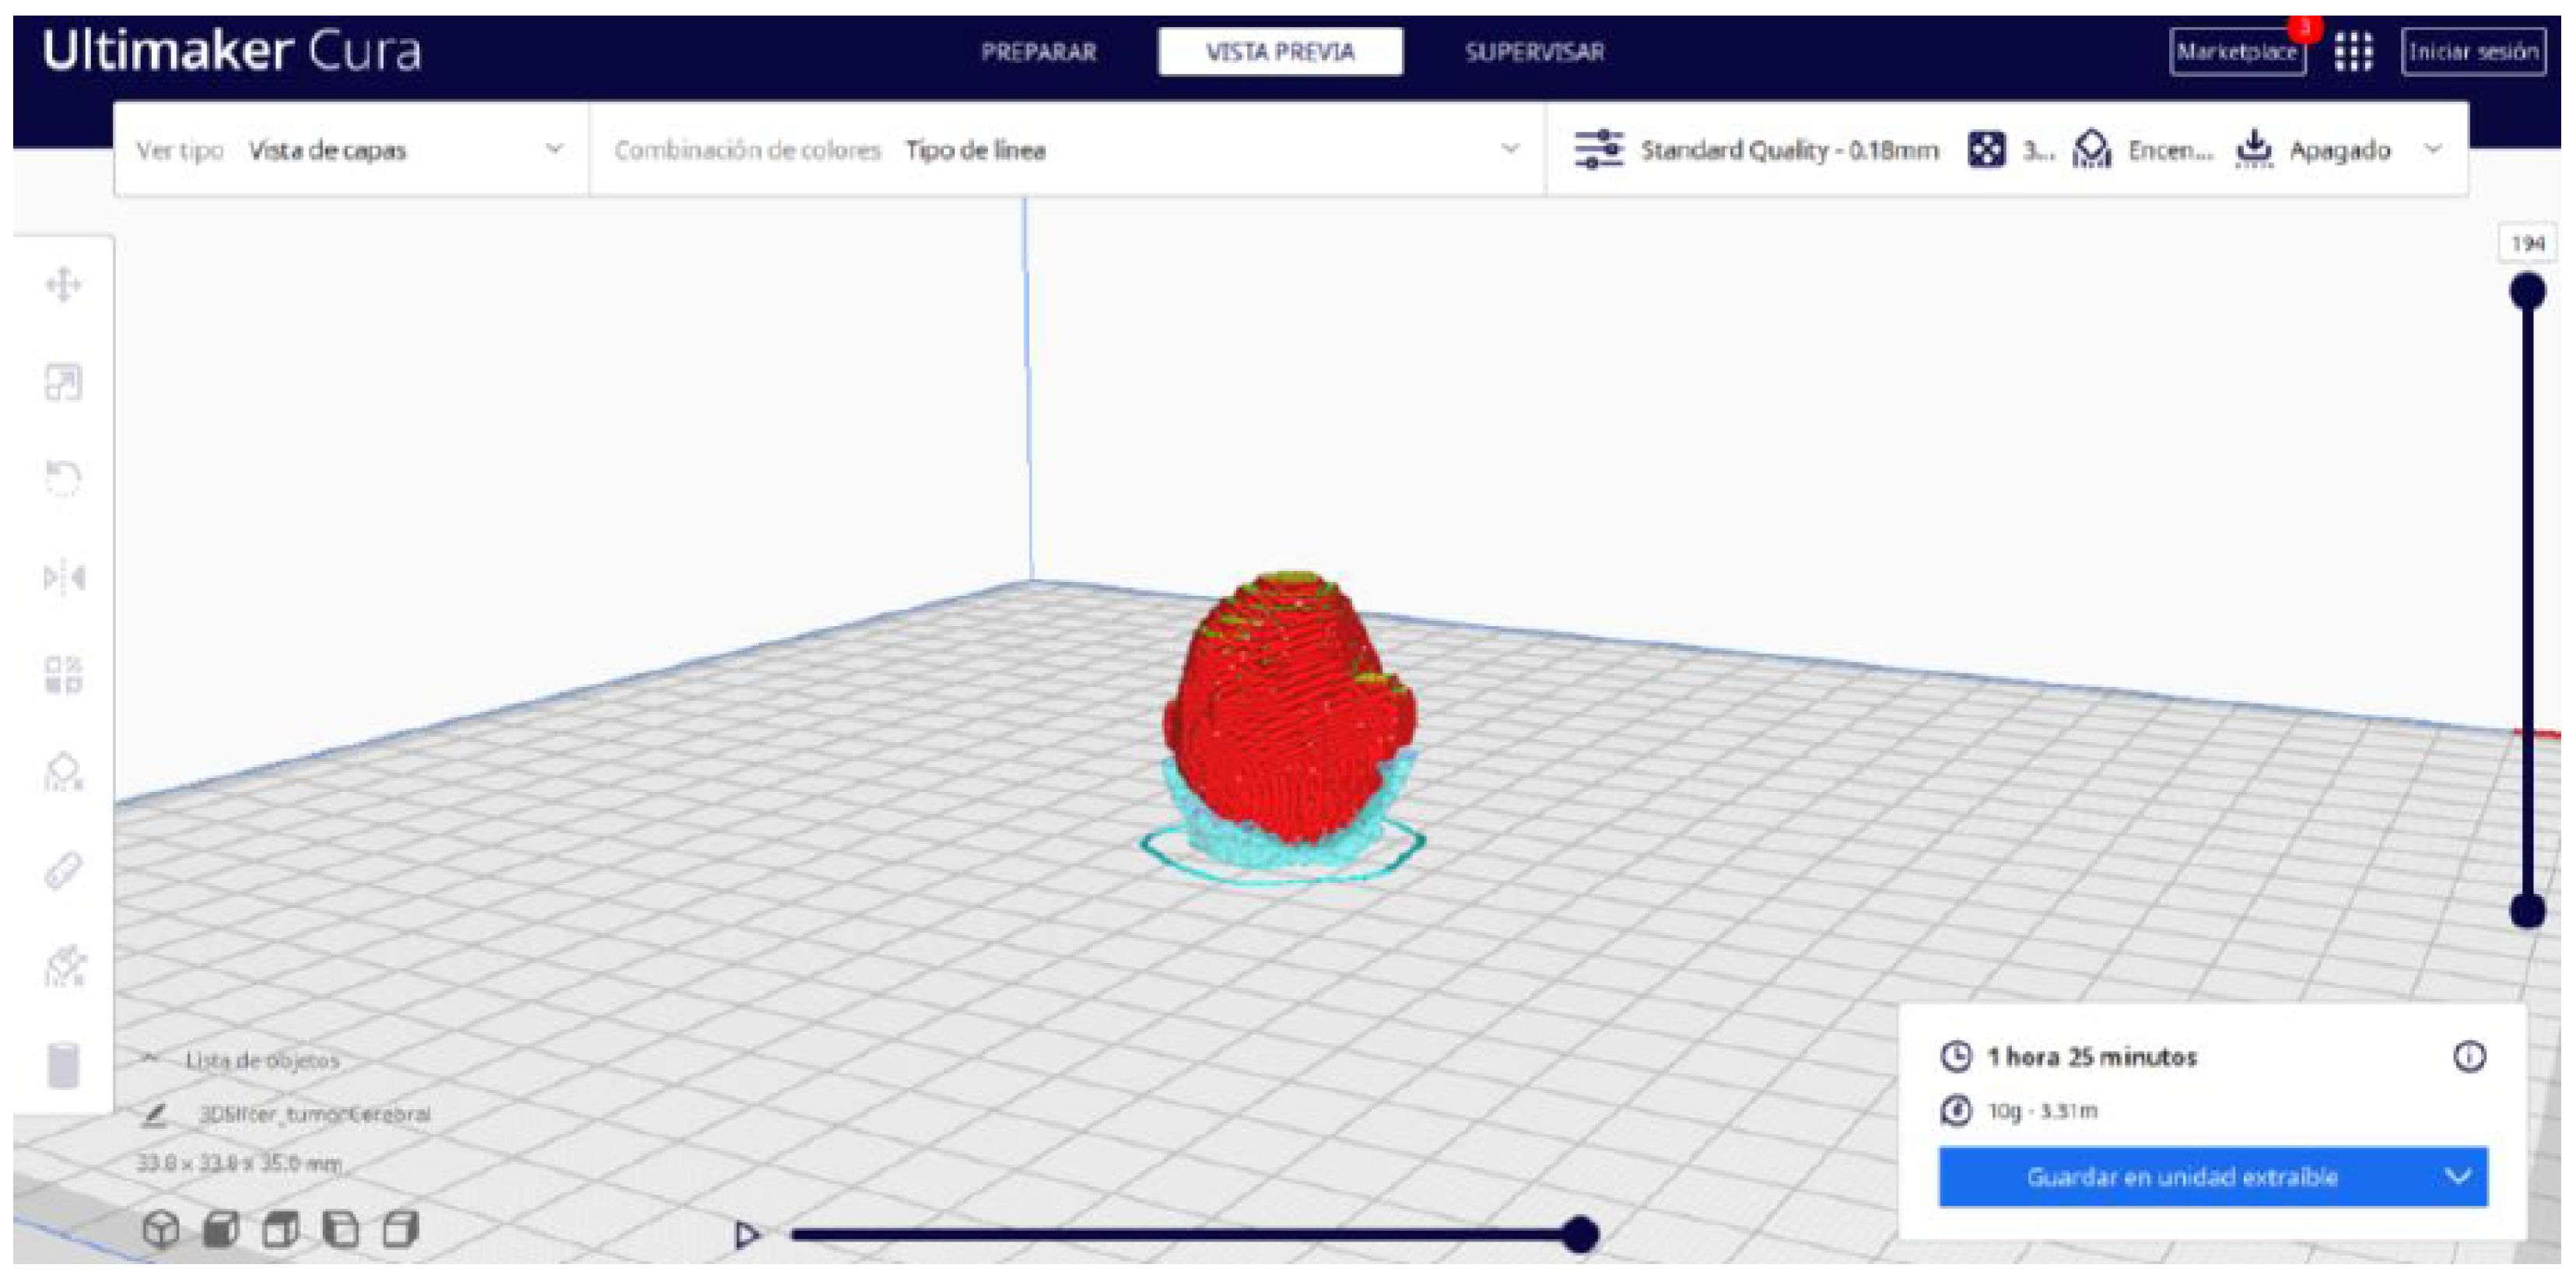Play the layer path simulation
This screenshot has width=2576, height=1282.
click(746, 1235)
